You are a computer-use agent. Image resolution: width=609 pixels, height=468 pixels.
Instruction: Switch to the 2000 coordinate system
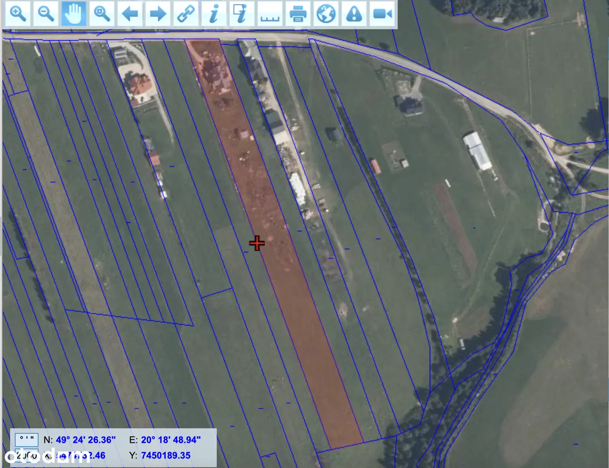tap(27, 455)
